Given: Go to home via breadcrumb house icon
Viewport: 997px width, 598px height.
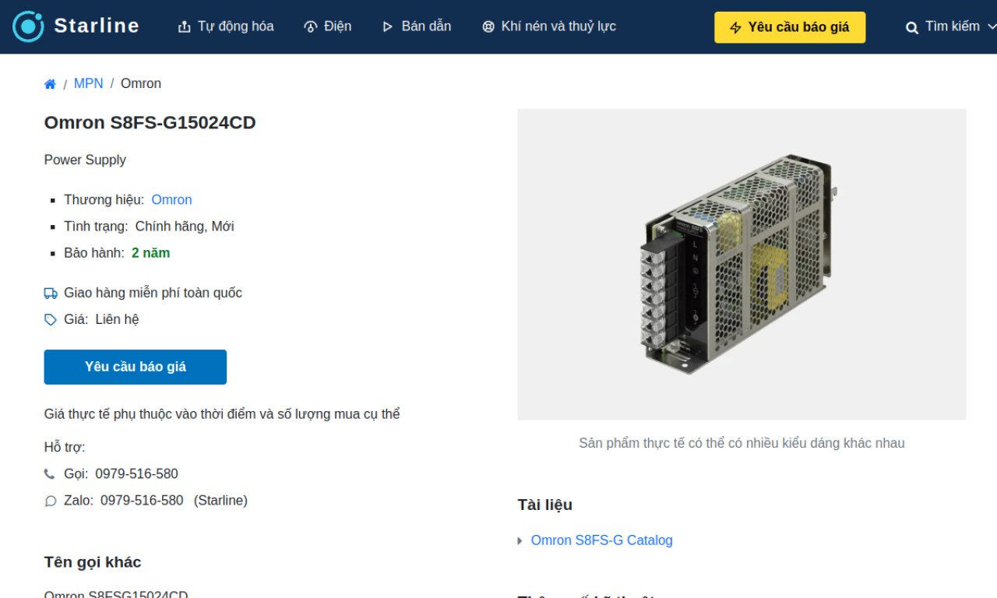Looking at the screenshot, I should pyautogui.click(x=50, y=84).
